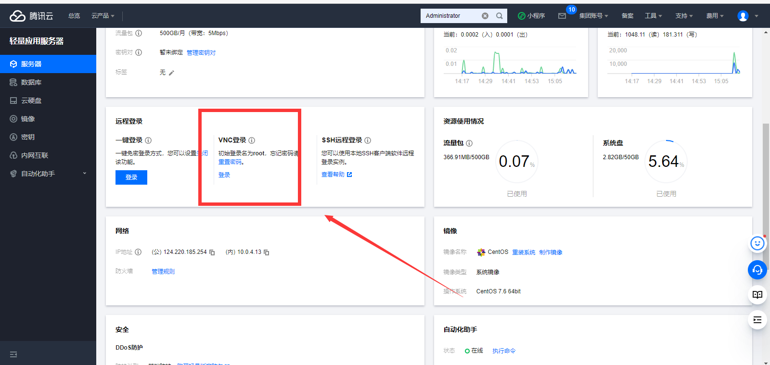
Task: Click the info icon beside 流量包 row
Action: click(139, 33)
